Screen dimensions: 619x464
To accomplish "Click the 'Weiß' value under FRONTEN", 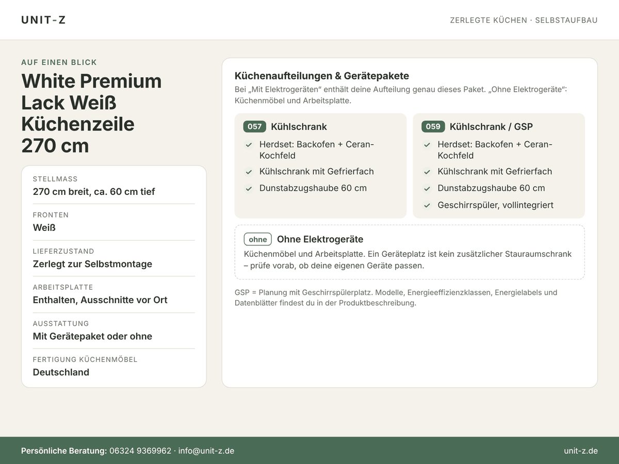I will tap(44, 228).
